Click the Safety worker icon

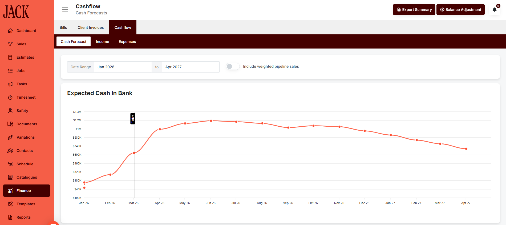pyautogui.click(x=10, y=111)
